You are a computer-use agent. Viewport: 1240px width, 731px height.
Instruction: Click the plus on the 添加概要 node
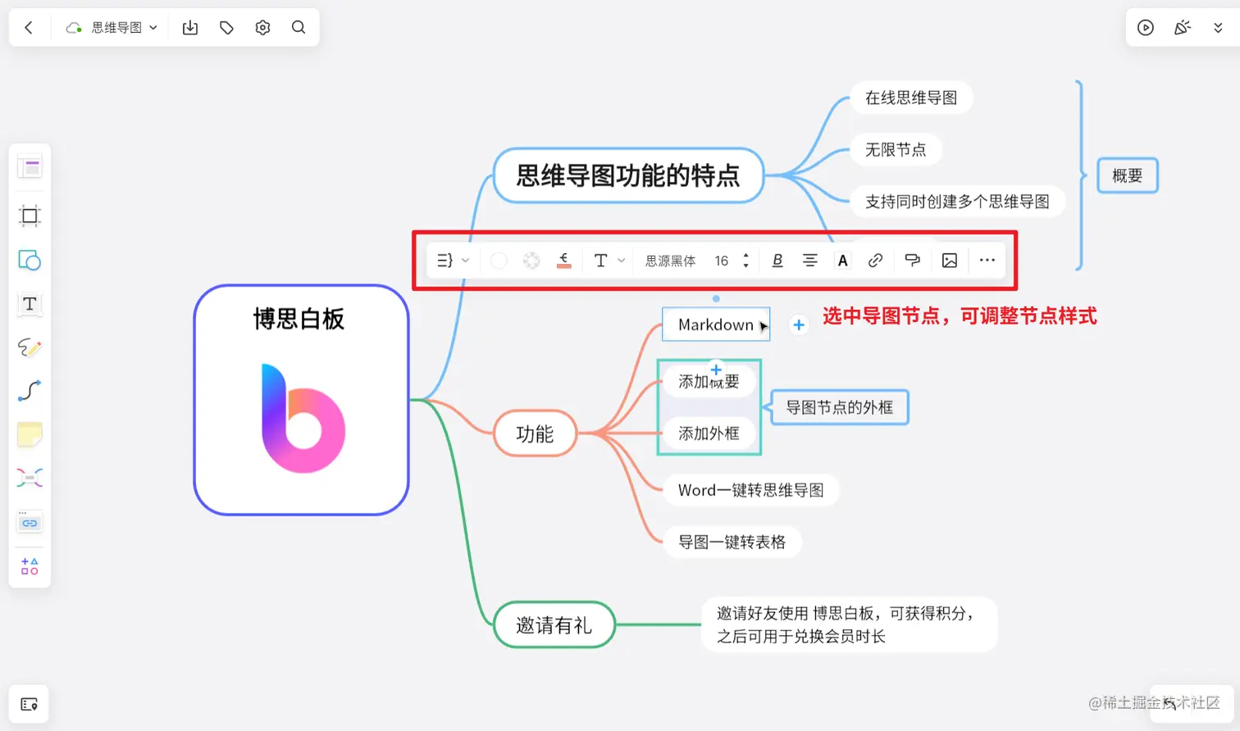click(x=716, y=370)
